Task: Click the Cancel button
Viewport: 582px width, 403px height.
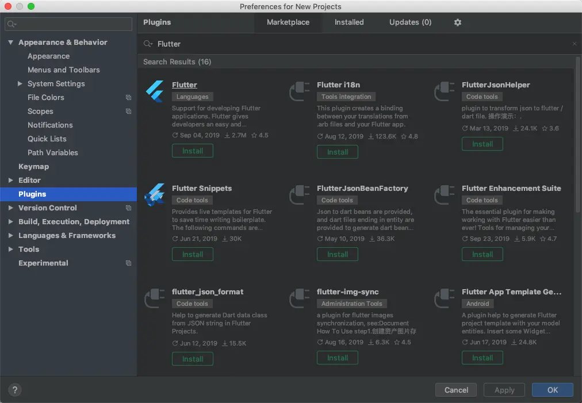Action: 456,390
